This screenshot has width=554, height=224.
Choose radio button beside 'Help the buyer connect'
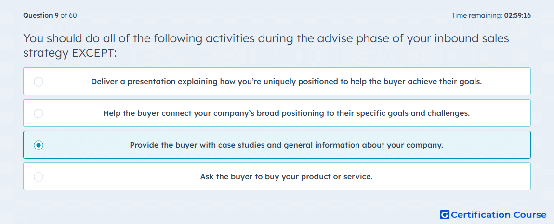pos(39,113)
